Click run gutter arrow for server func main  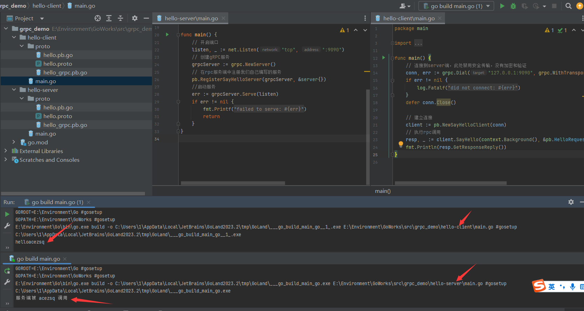[x=167, y=35]
